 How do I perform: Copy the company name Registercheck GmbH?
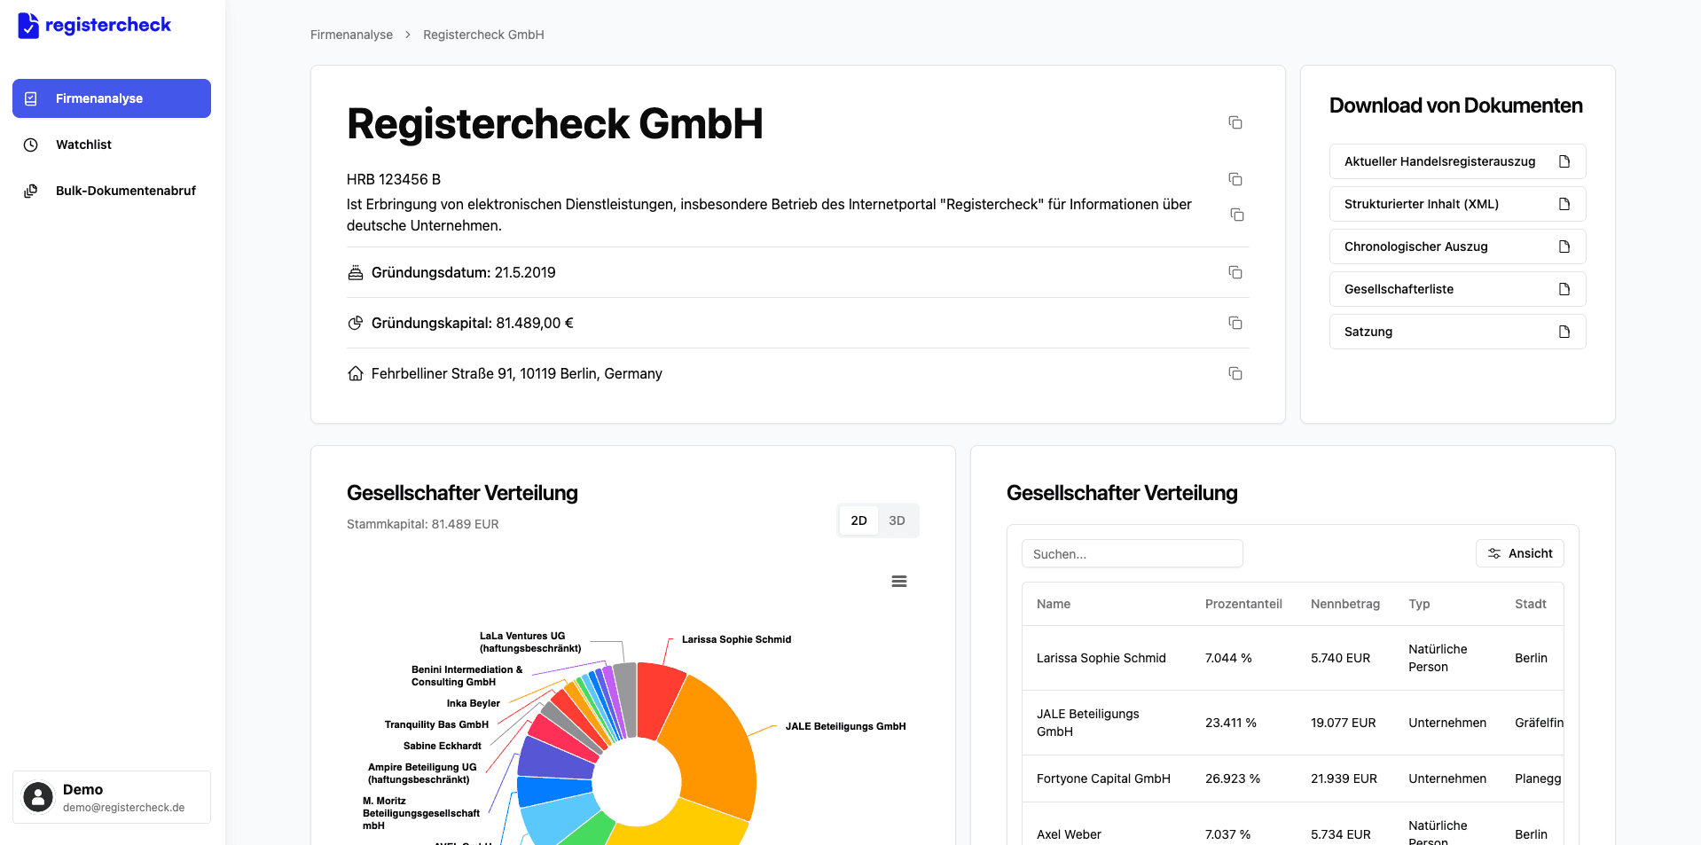[x=1235, y=122]
